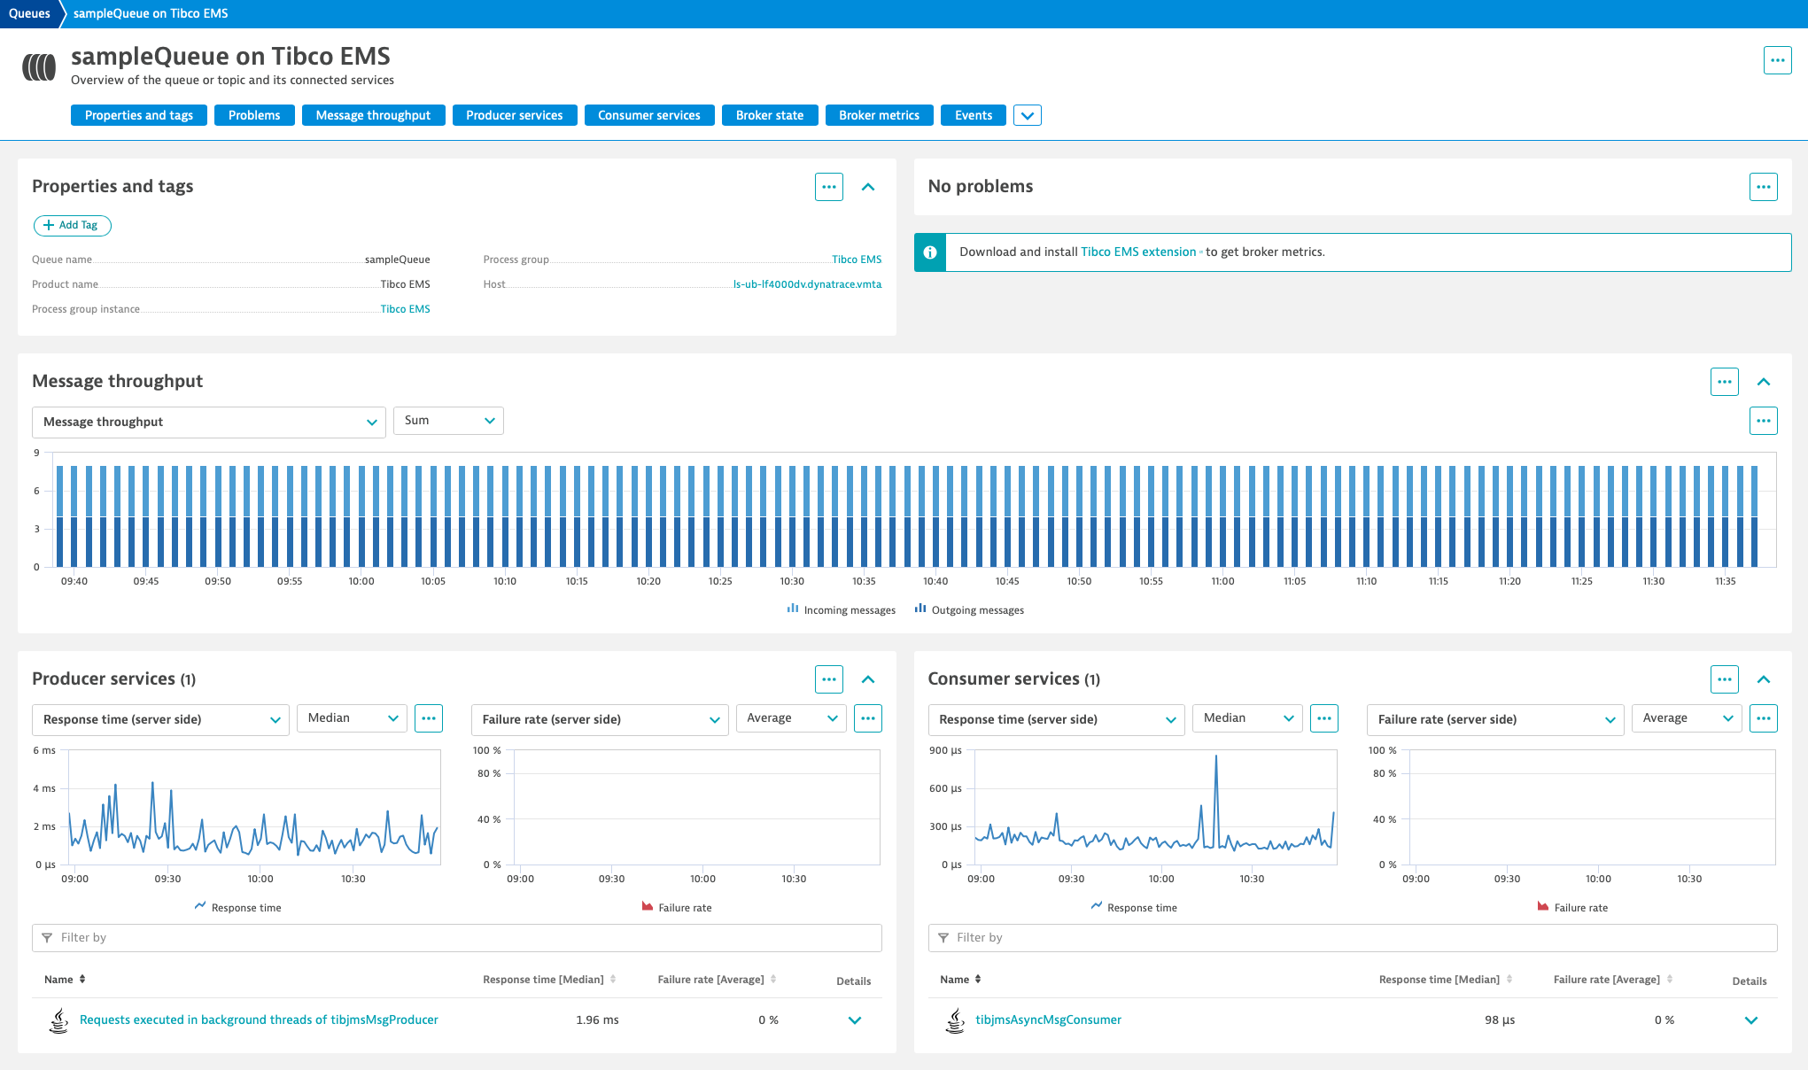1808x1070 pixels.
Task: Open Producer Response time (server side) dropdown
Action: coord(160,719)
